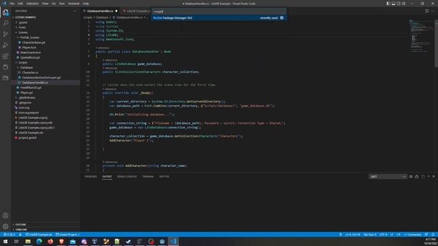Toggle secondary side bar layout icon

(x=398, y=3)
